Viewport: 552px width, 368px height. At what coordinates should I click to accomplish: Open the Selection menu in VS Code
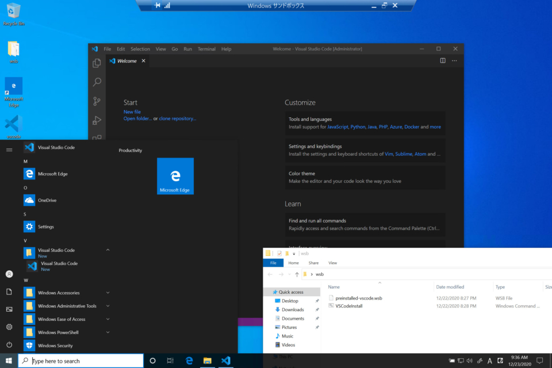pos(140,49)
